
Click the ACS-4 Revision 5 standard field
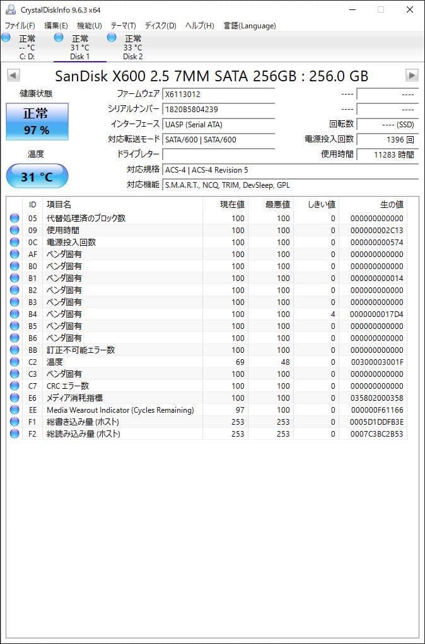coord(290,170)
